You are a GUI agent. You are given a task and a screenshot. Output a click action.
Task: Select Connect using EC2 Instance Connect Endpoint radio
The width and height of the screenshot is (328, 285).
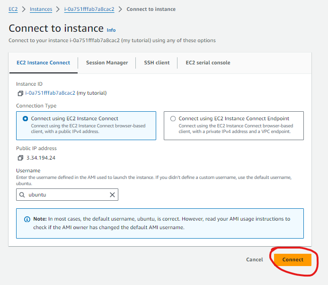pos(173,119)
